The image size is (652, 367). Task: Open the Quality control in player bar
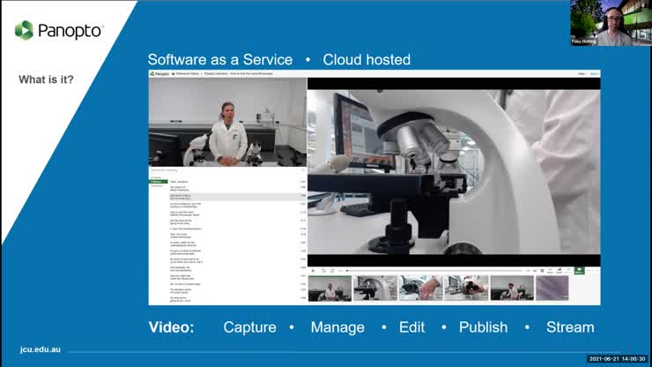[x=559, y=271]
